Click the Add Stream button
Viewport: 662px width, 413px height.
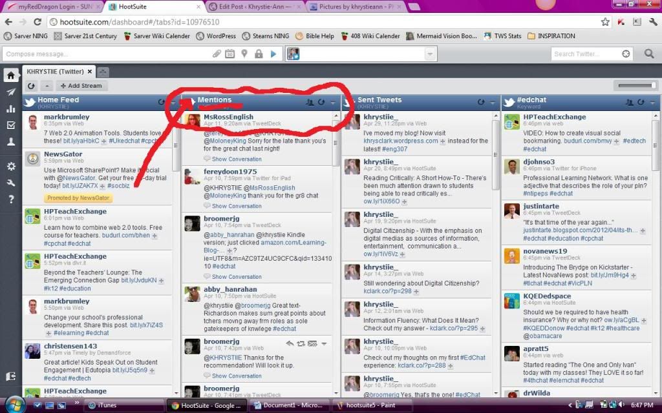tap(81, 86)
